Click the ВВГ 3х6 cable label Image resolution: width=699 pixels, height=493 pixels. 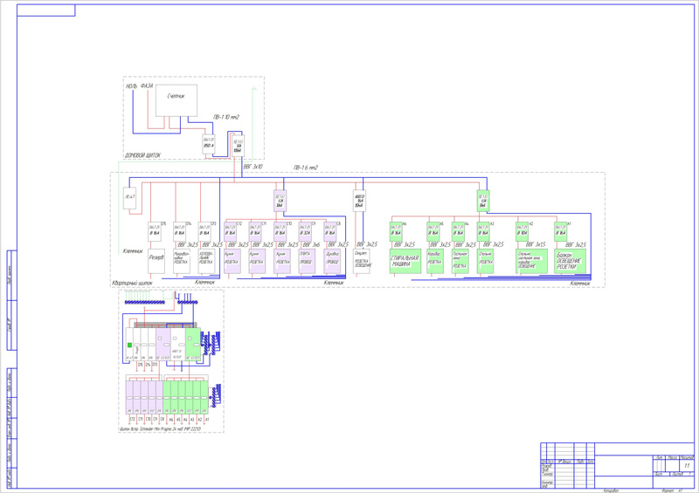click(311, 245)
